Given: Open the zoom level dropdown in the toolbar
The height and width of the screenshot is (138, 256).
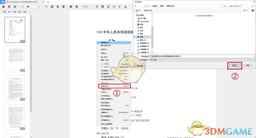Looking at the screenshot, I should (x=86, y=7).
